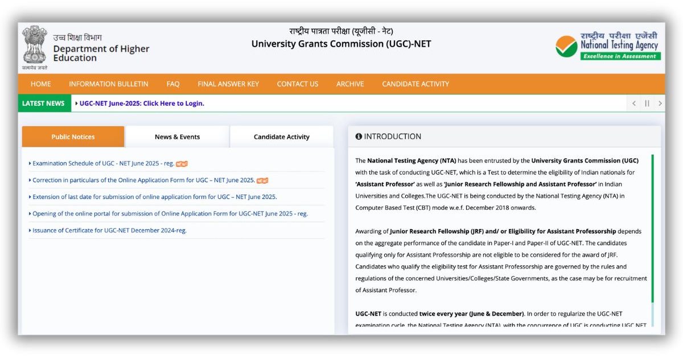
Task: Go to the FAQ page
Action: coord(173,84)
